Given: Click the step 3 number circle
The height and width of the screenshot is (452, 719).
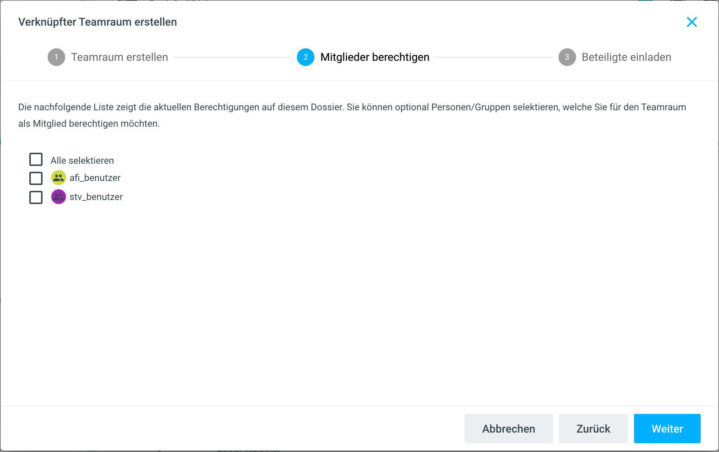Looking at the screenshot, I should tap(567, 57).
